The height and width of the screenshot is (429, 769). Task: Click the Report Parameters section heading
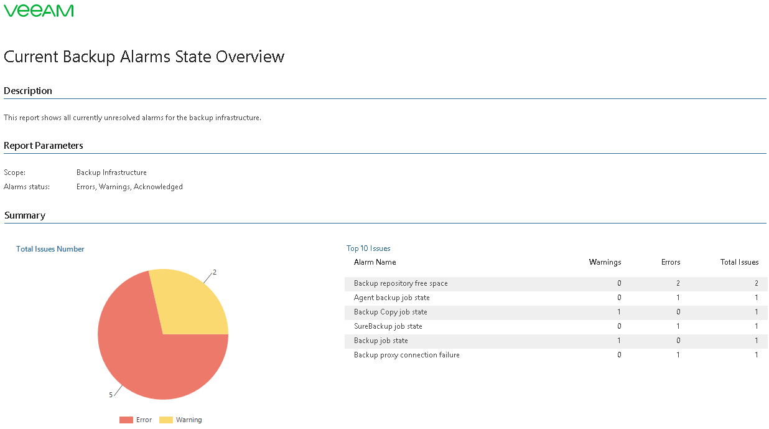point(44,146)
